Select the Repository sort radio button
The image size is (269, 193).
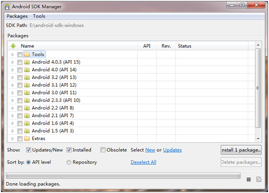69,162
